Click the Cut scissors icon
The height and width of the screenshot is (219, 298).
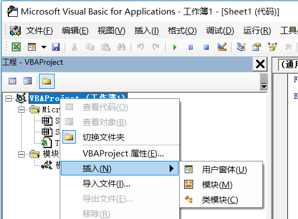click(x=74, y=47)
